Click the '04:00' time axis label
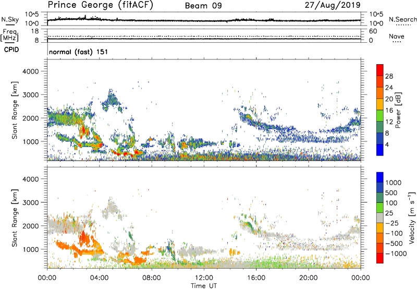 [x=100, y=278]
